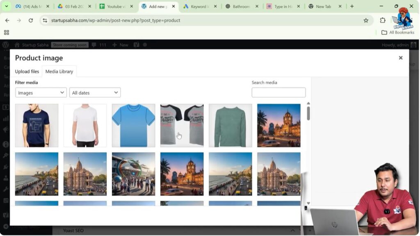Go forward with browser forward arrow
The height and width of the screenshot is (236, 420).
click(x=19, y=21)
